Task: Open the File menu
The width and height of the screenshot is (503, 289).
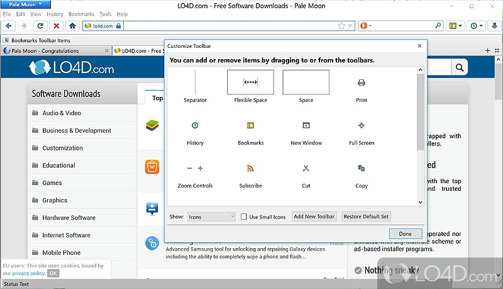Action: [x=7, y=14]
